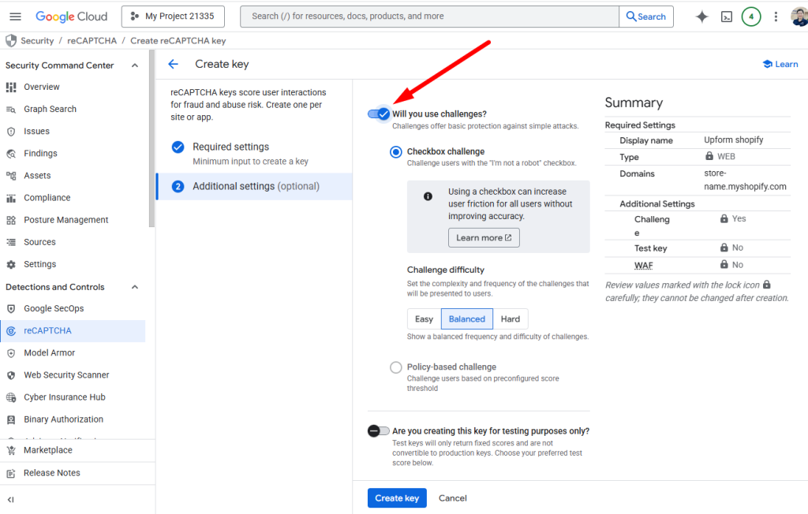Collapse the Detections and Controls section

pos(134,287)
